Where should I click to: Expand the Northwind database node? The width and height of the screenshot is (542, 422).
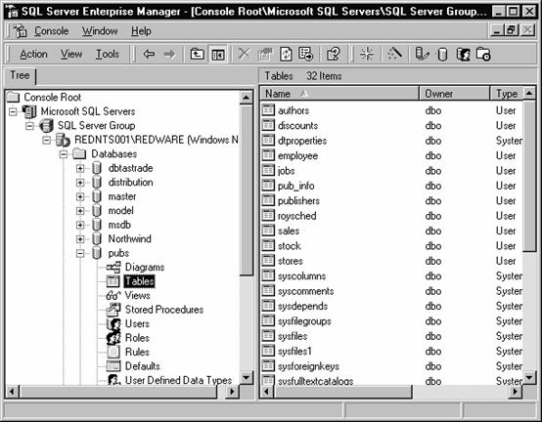pos(80,238)
